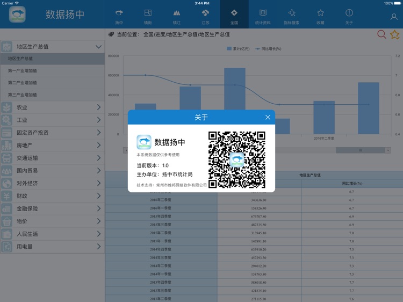
Task: Expand the 对外经济 chevron
Action: point(99,183)
